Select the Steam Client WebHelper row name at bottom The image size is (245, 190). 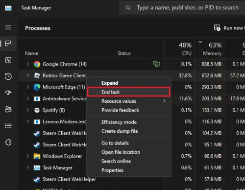click(69, 179)
